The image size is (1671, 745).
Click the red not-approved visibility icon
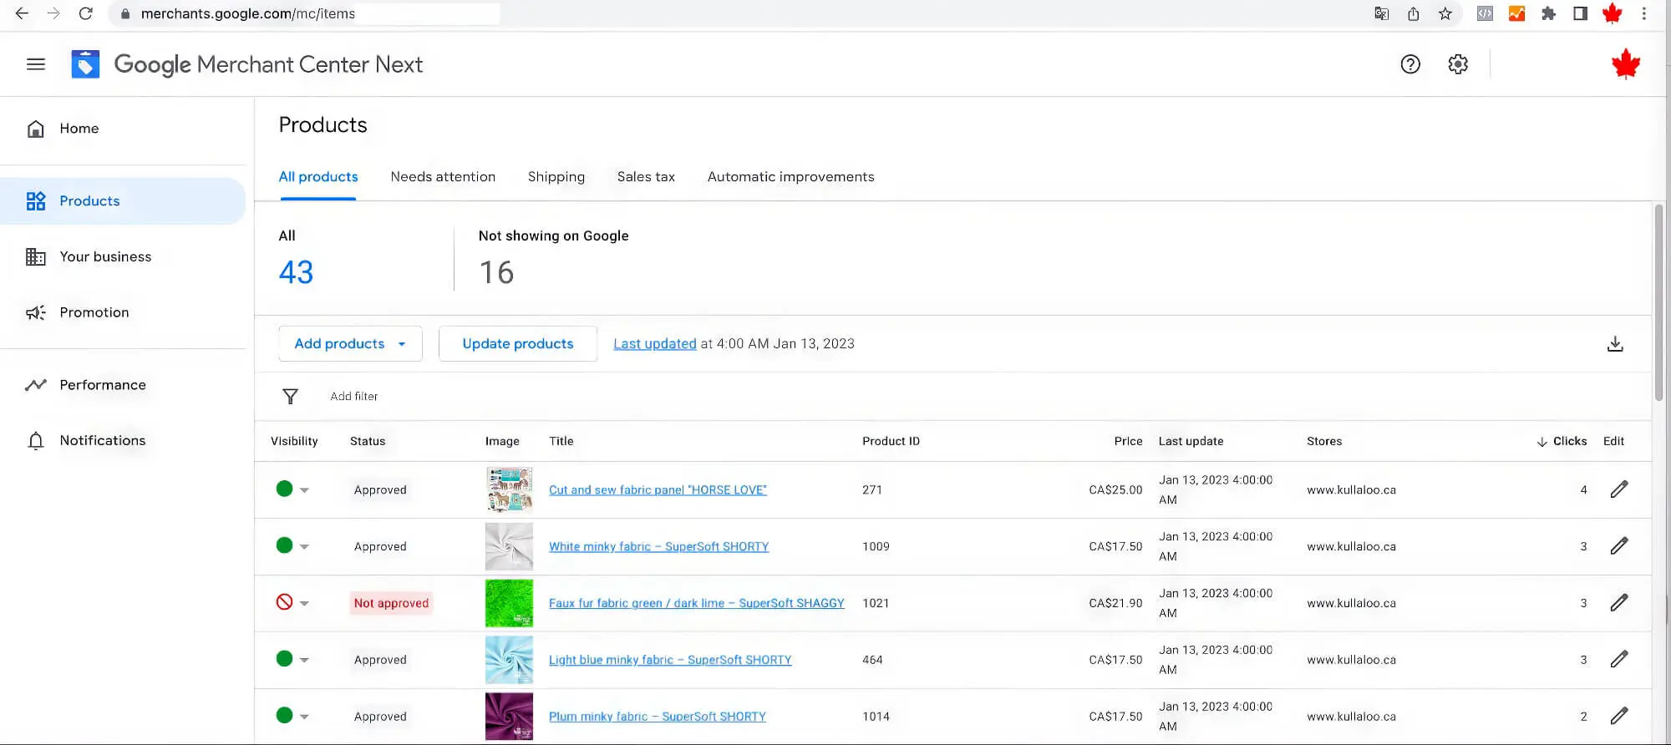284,602
